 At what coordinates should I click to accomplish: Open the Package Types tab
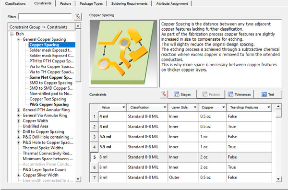(x=91, y=3)
